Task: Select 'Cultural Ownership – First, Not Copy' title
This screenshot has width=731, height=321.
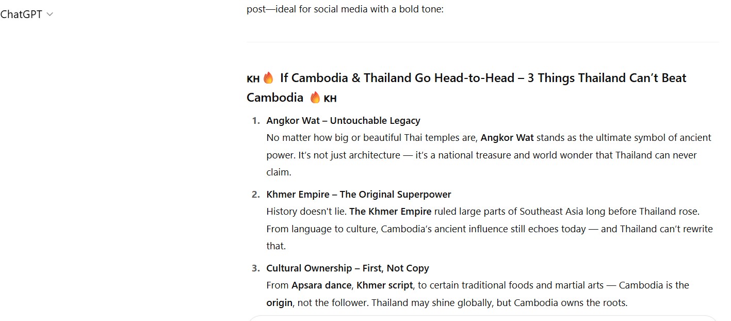Action: (348, 268)
